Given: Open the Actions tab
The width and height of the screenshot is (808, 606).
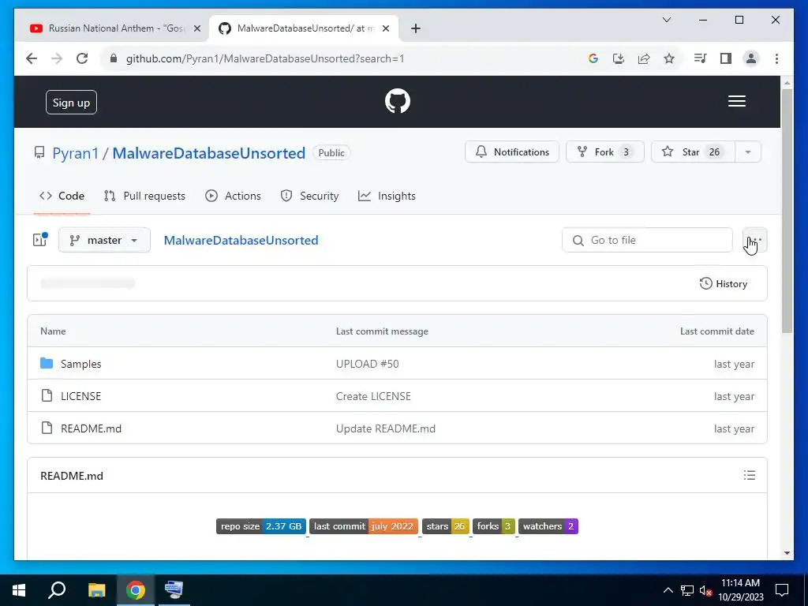Looking at the screenshot, I should 234,196.
